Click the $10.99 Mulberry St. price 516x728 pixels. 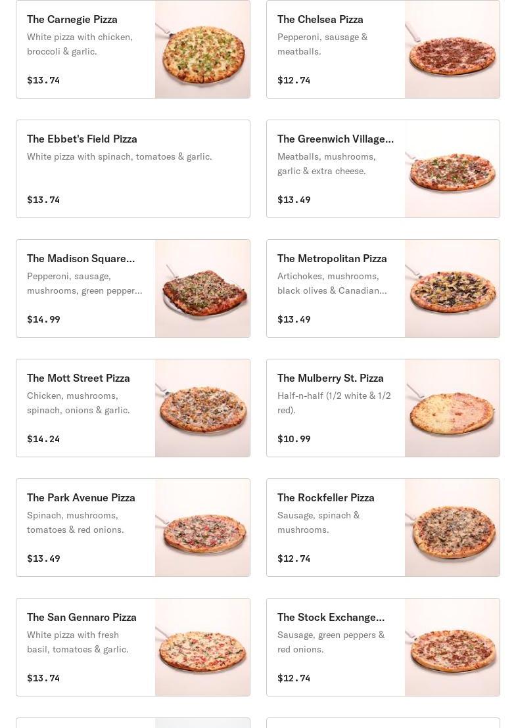pos(294,439)
